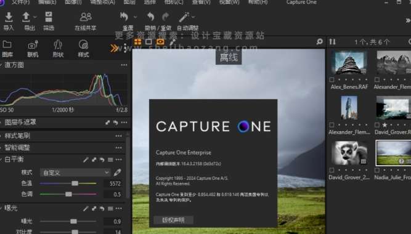The width and height of the screenshot is (411, 234).
Task: Click the browser sort order icon
Action: click(x=332, y=42)
